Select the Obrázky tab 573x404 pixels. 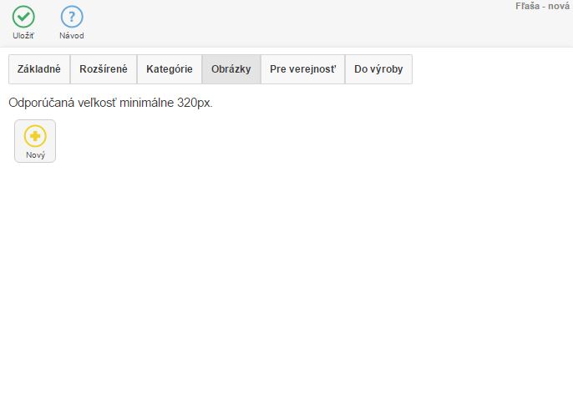pos(231,69)
